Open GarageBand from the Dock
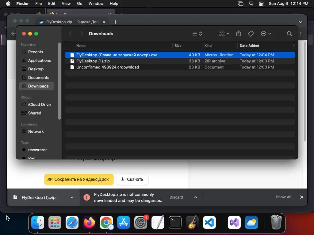The image size is (314, 235). (192, 222)
